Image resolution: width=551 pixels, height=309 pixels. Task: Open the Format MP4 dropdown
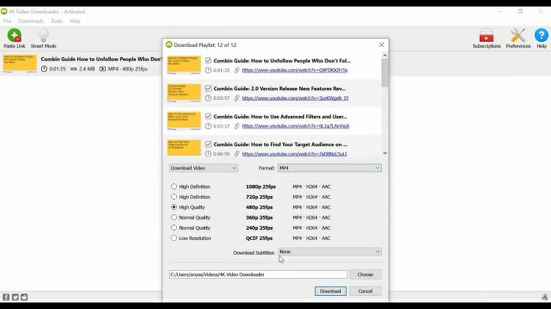point(330,168)
